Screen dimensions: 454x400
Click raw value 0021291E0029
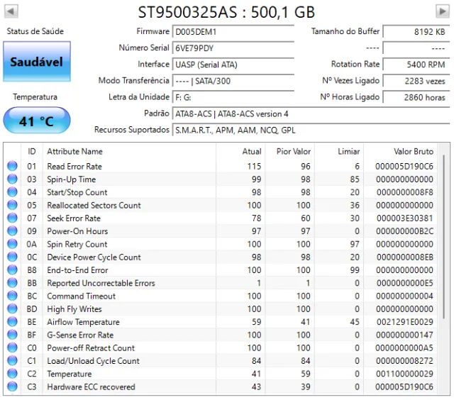coord(405,322)
